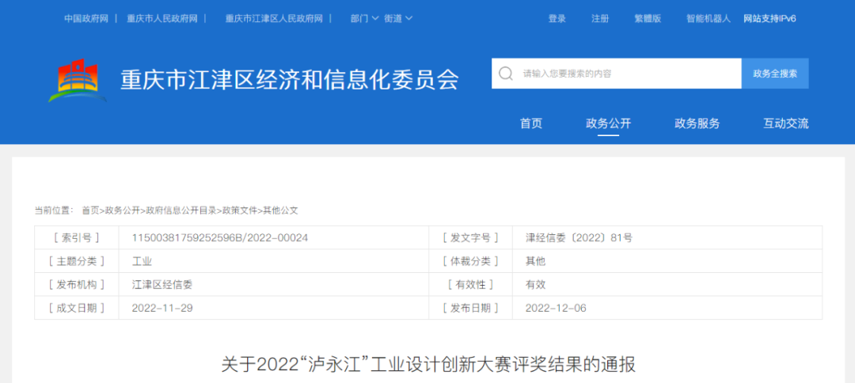
Task: Select document number 津经信委〔2022〕81号
Action: [579, 238]
